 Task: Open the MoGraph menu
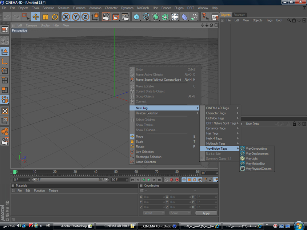(x=143, y=8)
